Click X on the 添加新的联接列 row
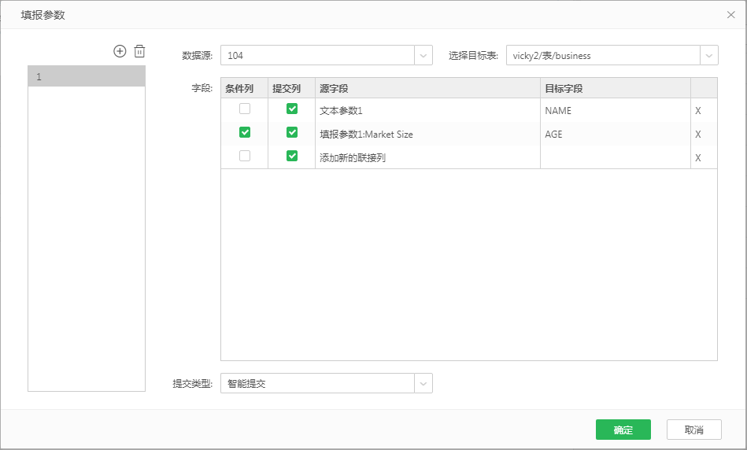Screen dimensions: 747x450 697,158
